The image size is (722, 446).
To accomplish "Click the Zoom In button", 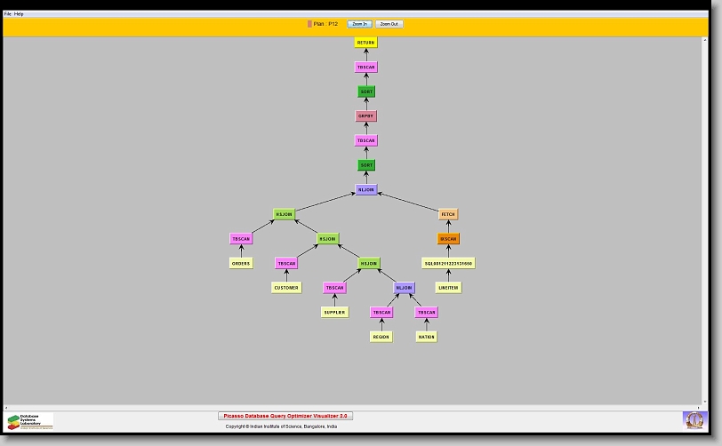I will pos(359,24).
